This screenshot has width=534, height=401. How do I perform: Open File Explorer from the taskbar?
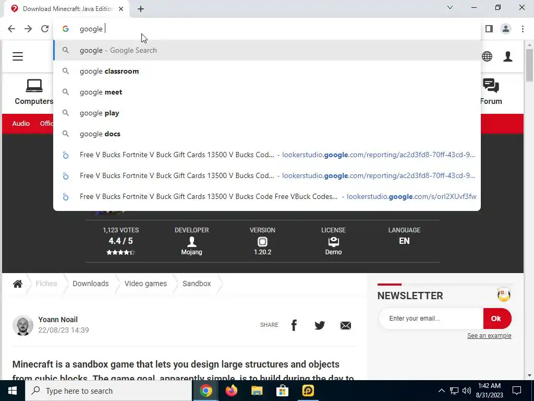point(257,391)
